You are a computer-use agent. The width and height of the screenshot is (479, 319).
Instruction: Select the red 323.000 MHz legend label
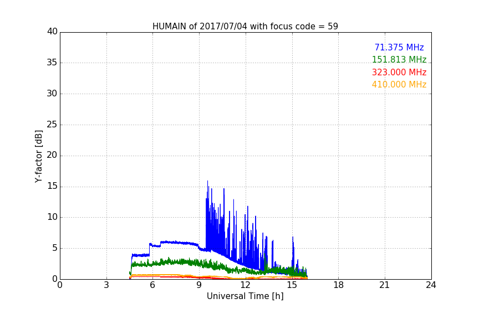(x=399, y=72)
